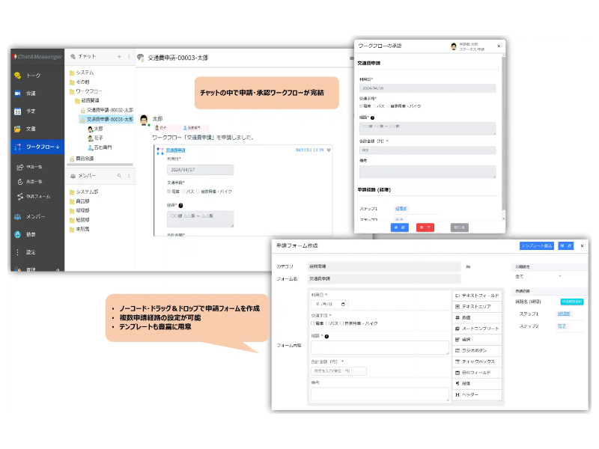Toggle 電車 checkbox in the chat message form

pos(169,192)
